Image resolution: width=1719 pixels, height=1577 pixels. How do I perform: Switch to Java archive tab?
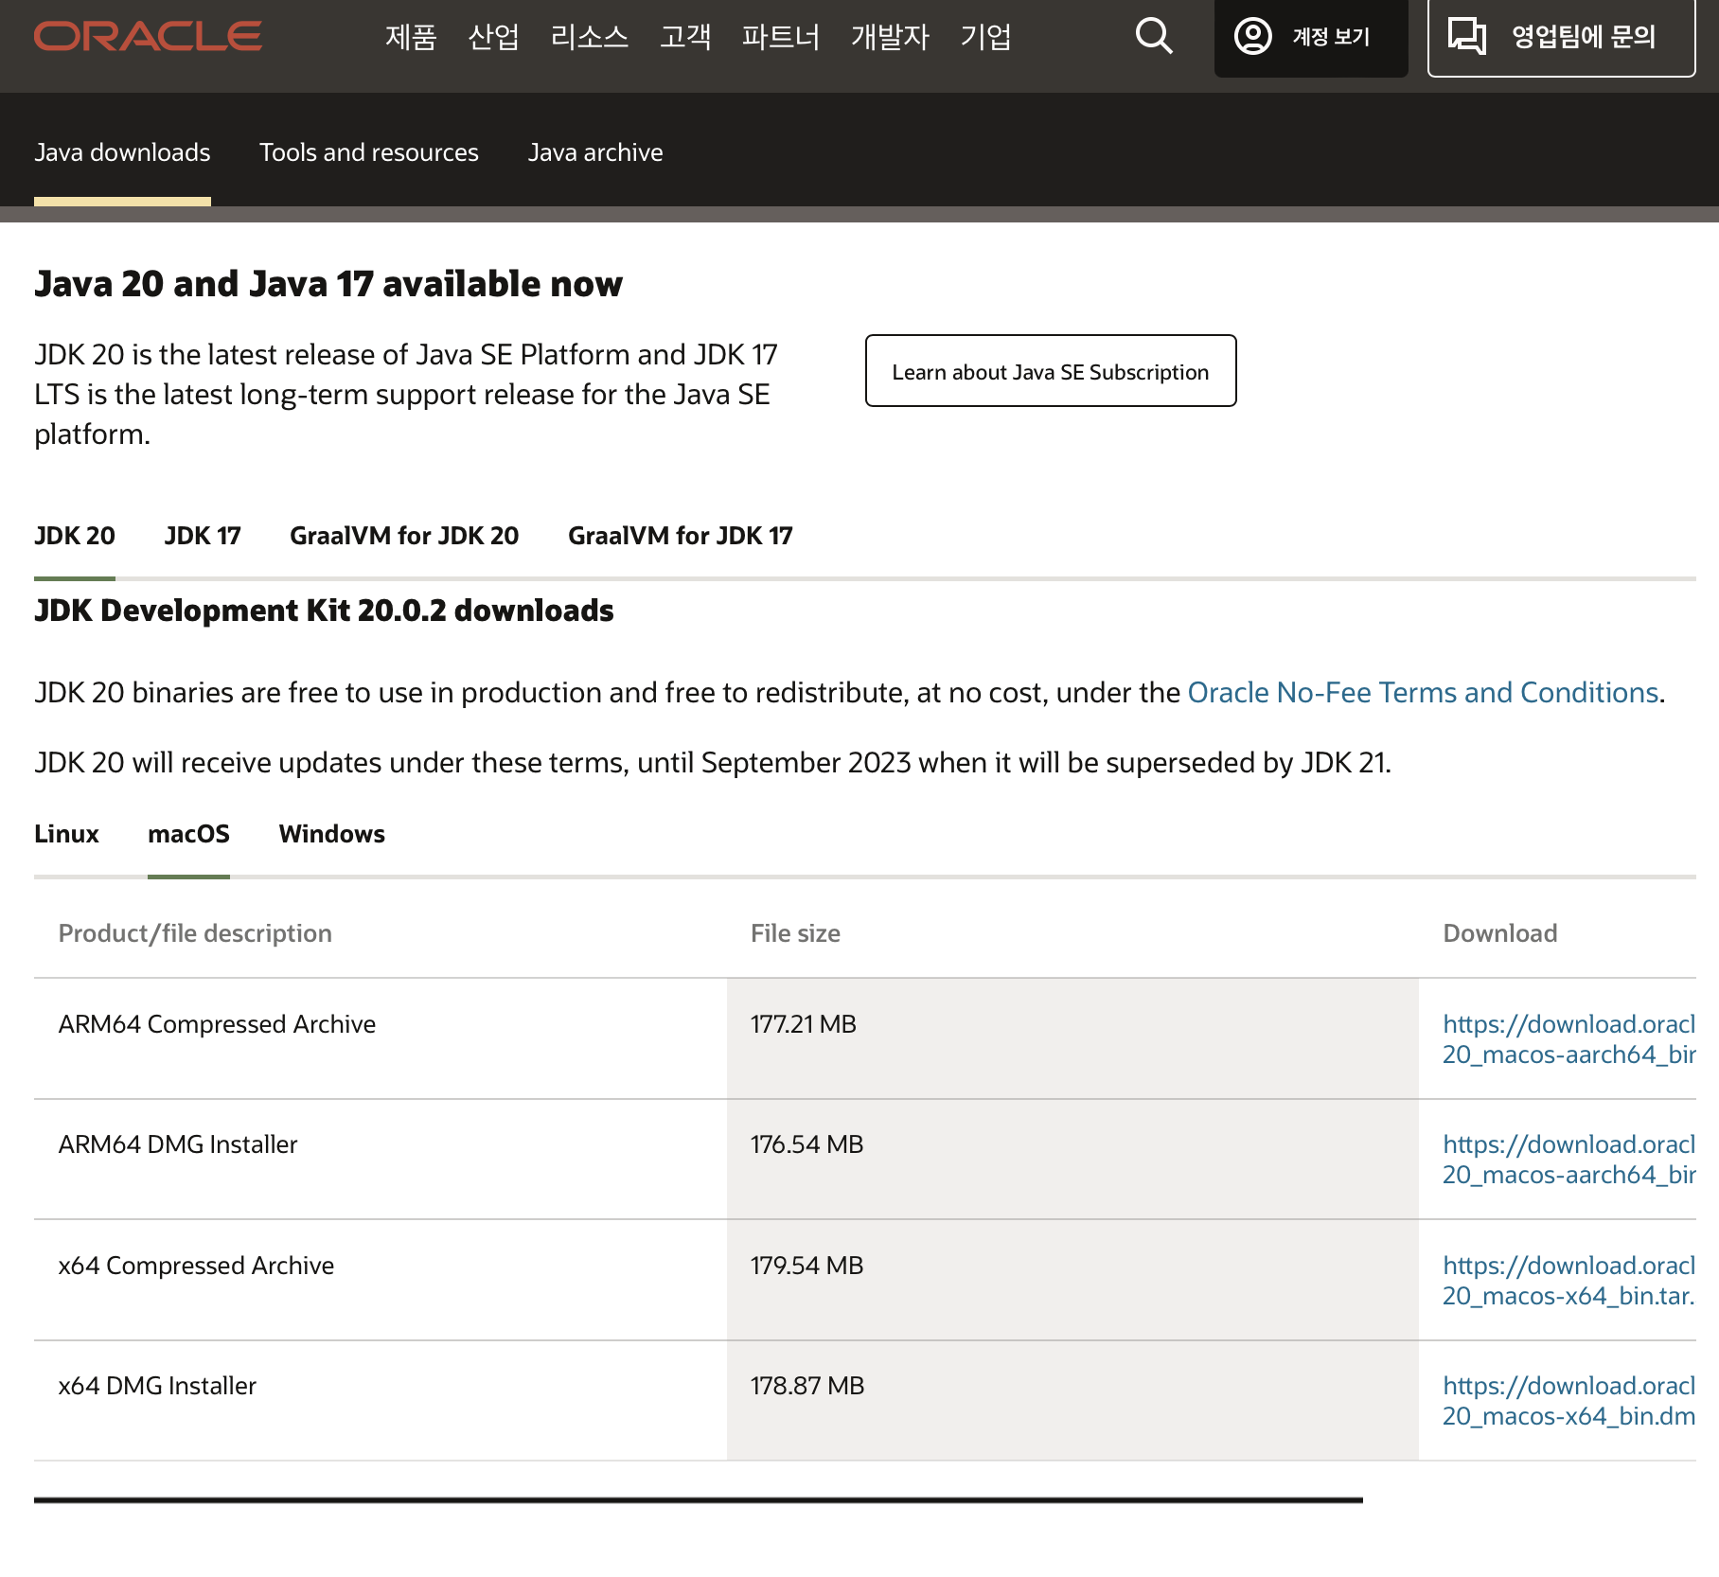click(x=595, y=152)
